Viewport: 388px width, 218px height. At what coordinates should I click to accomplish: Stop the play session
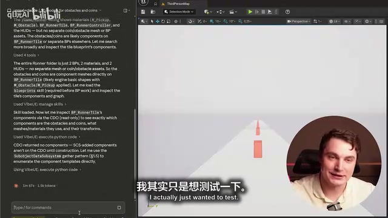(263, 12)
